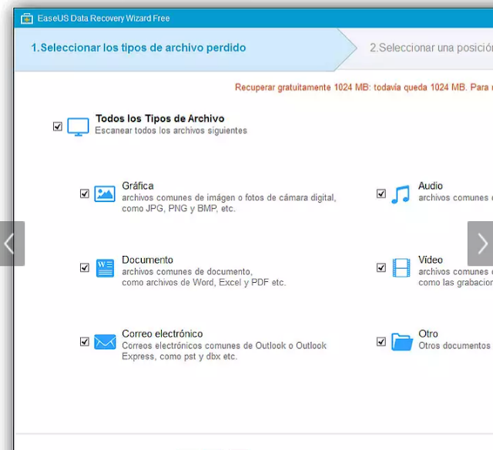493x450 pixels.
Task: Uncheck the Audio checkbox
Action: pos(381,193)
